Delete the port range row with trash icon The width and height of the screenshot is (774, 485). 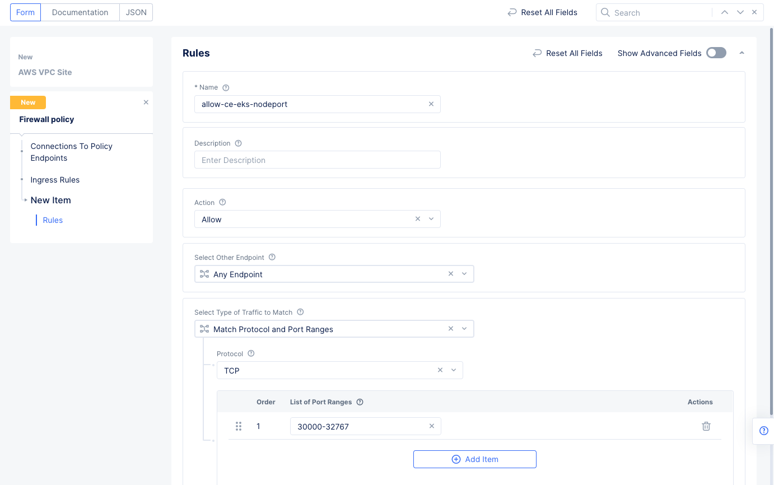click(706, 426)
